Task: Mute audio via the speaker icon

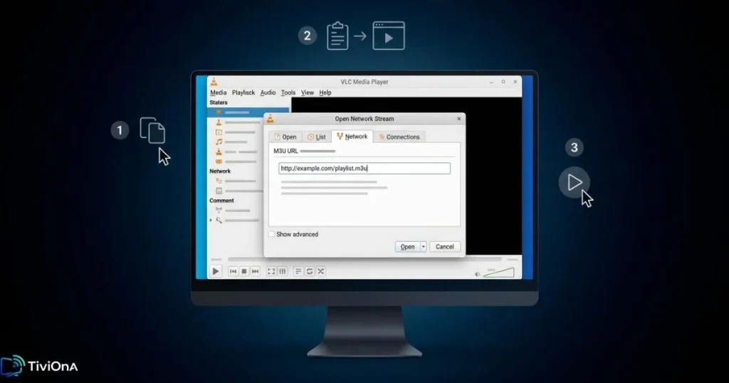Action: tap(477, 274)
